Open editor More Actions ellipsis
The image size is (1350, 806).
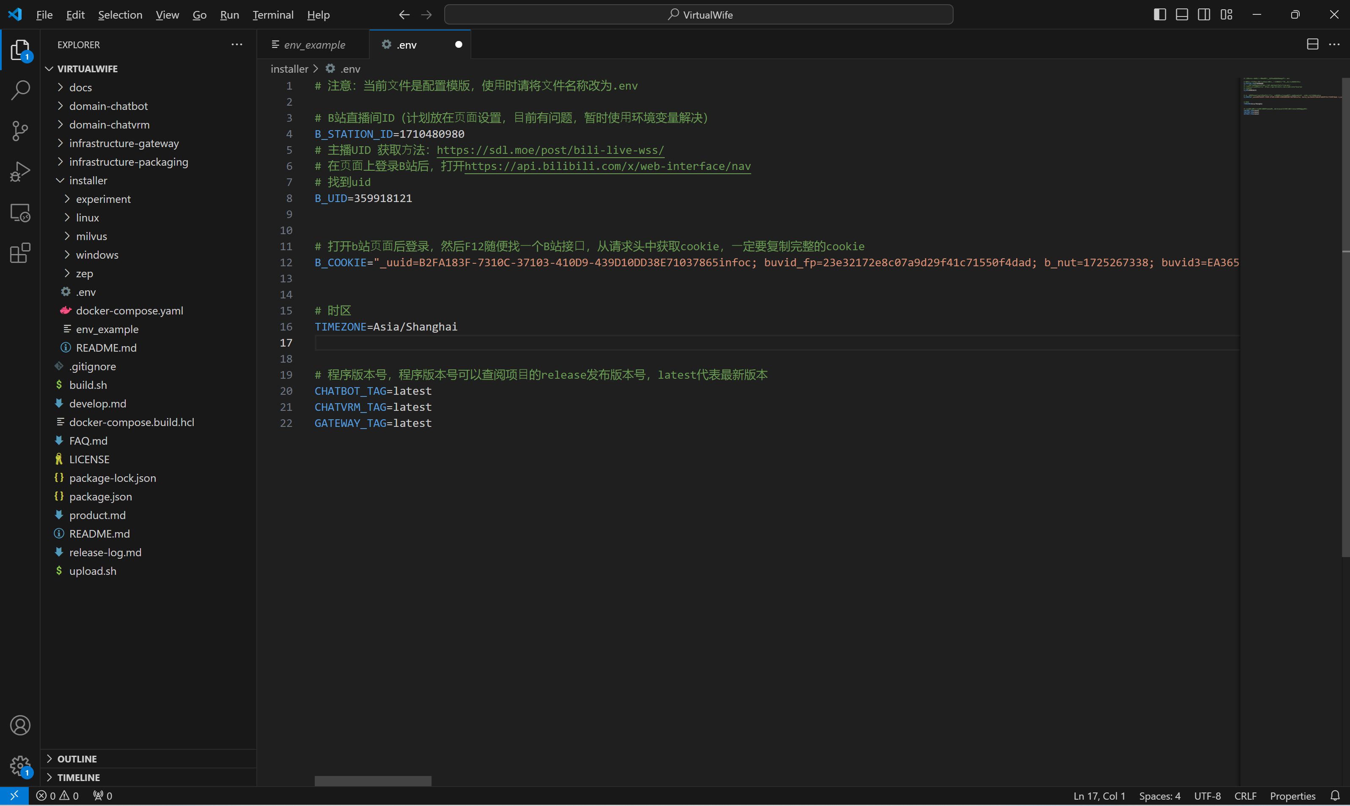pyautogui.click(x=1334, y=44)
